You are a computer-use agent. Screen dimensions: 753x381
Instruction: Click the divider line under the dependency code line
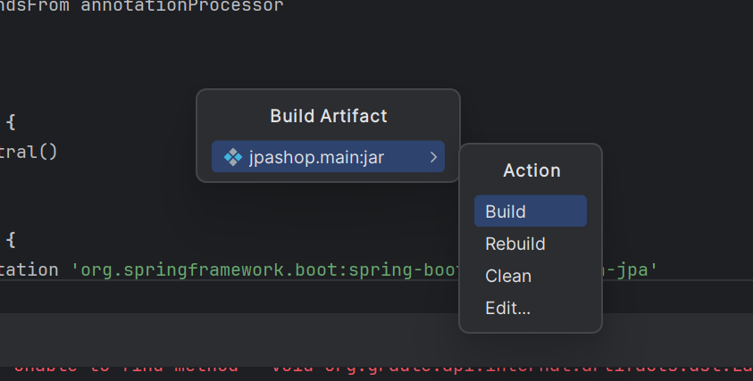(223, 281)
